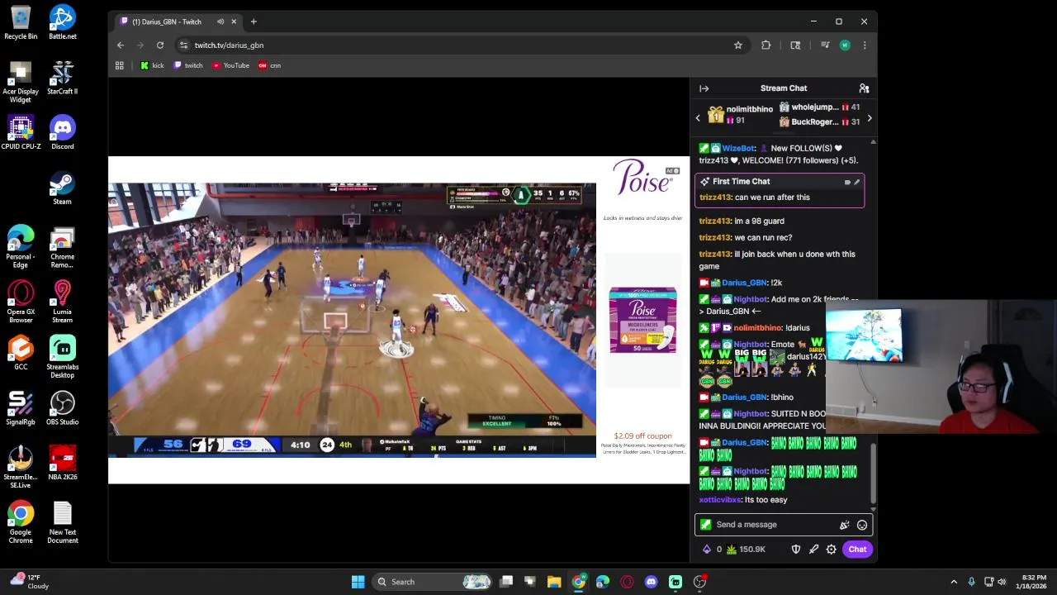Send message with the Chat button
Viewport: 1057px width, 595px height.
tap(857, 550)
